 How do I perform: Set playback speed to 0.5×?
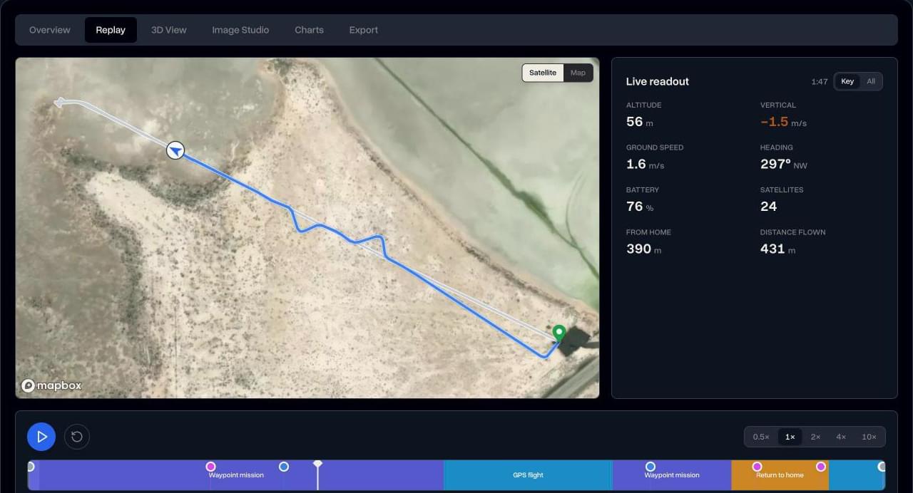click(x=761, y=437)
